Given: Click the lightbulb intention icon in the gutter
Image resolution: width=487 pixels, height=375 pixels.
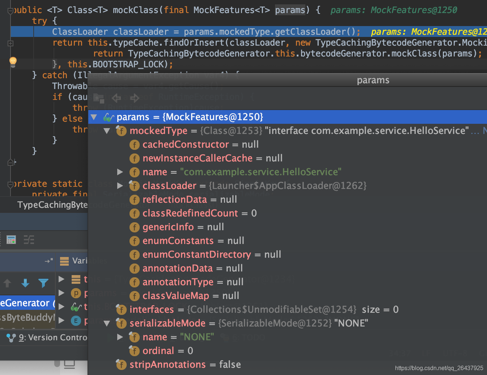Looking at the screenshot, I should point(13,62).
